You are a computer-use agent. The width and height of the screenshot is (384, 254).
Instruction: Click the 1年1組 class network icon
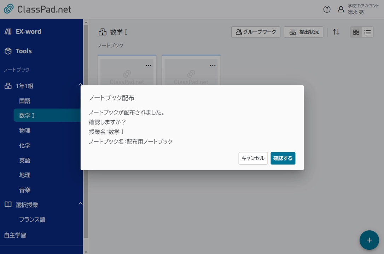tap(8, 86)
